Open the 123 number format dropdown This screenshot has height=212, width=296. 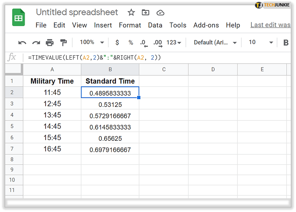tap(174, 42)
